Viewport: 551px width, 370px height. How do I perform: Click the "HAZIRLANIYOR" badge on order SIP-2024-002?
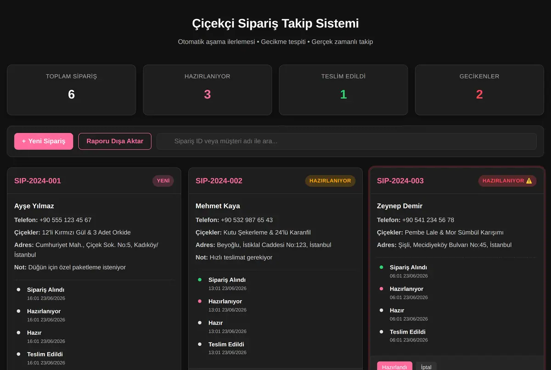[330, 181]
